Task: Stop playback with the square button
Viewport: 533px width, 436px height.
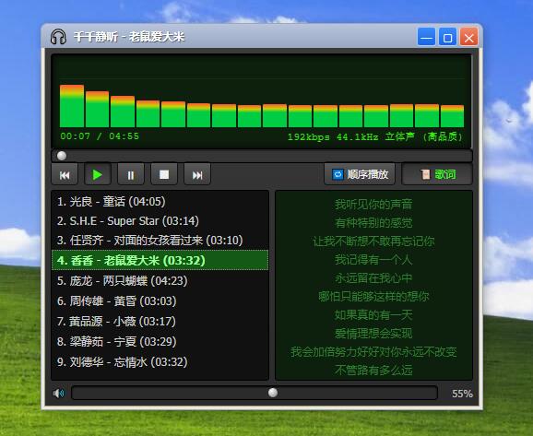Action: 164,174
